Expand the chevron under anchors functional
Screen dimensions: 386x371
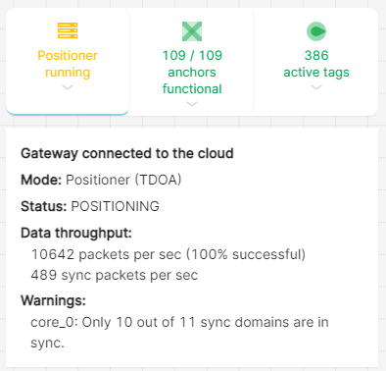(192, 104)
